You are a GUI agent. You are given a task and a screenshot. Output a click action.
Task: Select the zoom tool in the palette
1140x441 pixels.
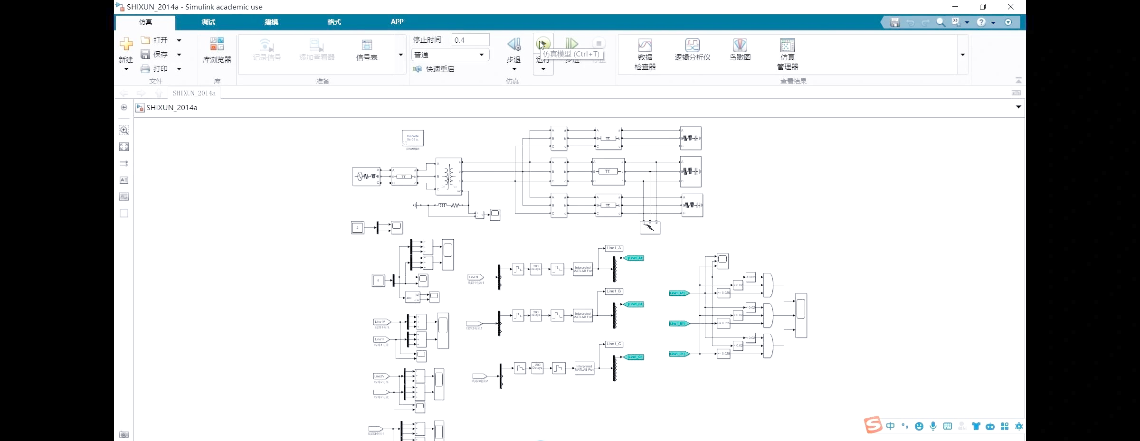(124, 130)
